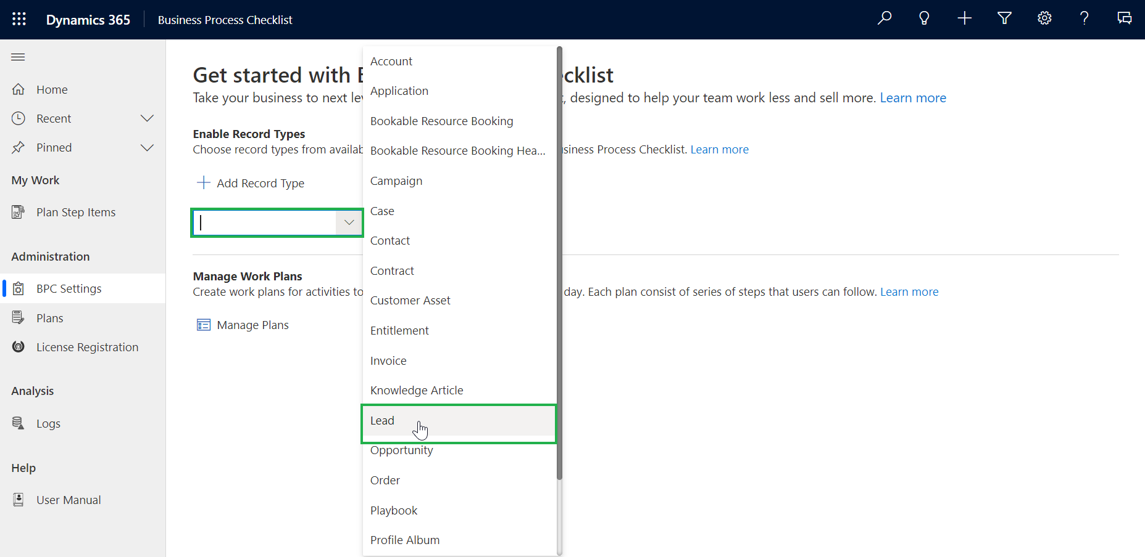Select Account from the dropdown list

coord(459,61)
